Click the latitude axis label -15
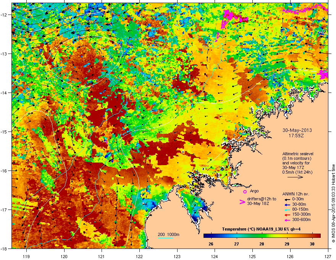 pos(4,132)
